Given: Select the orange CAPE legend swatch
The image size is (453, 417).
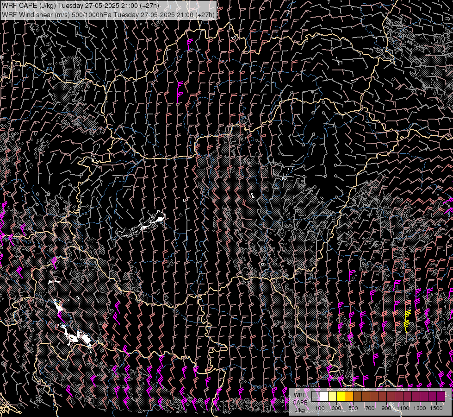Looking at the screenshot, I should [349, 396].
